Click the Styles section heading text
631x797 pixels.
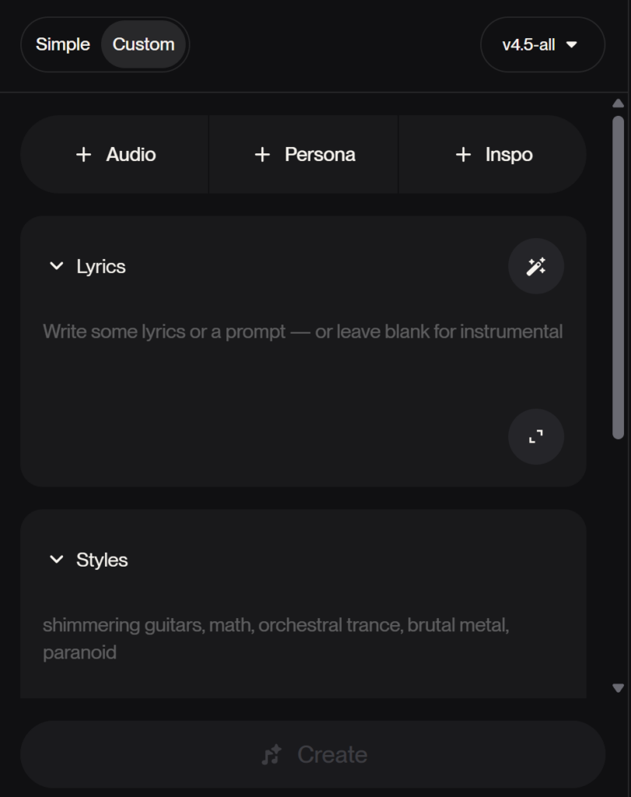click(102, 560)
